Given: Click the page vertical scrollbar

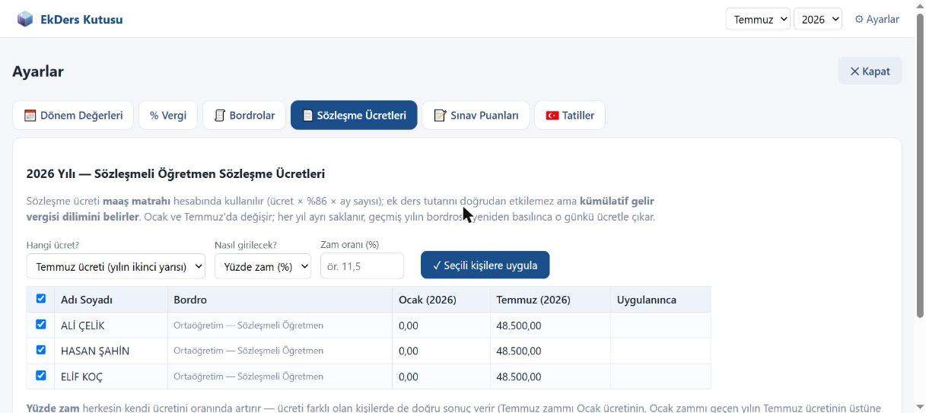Looking at the screenshot, I should pos(920,164).
